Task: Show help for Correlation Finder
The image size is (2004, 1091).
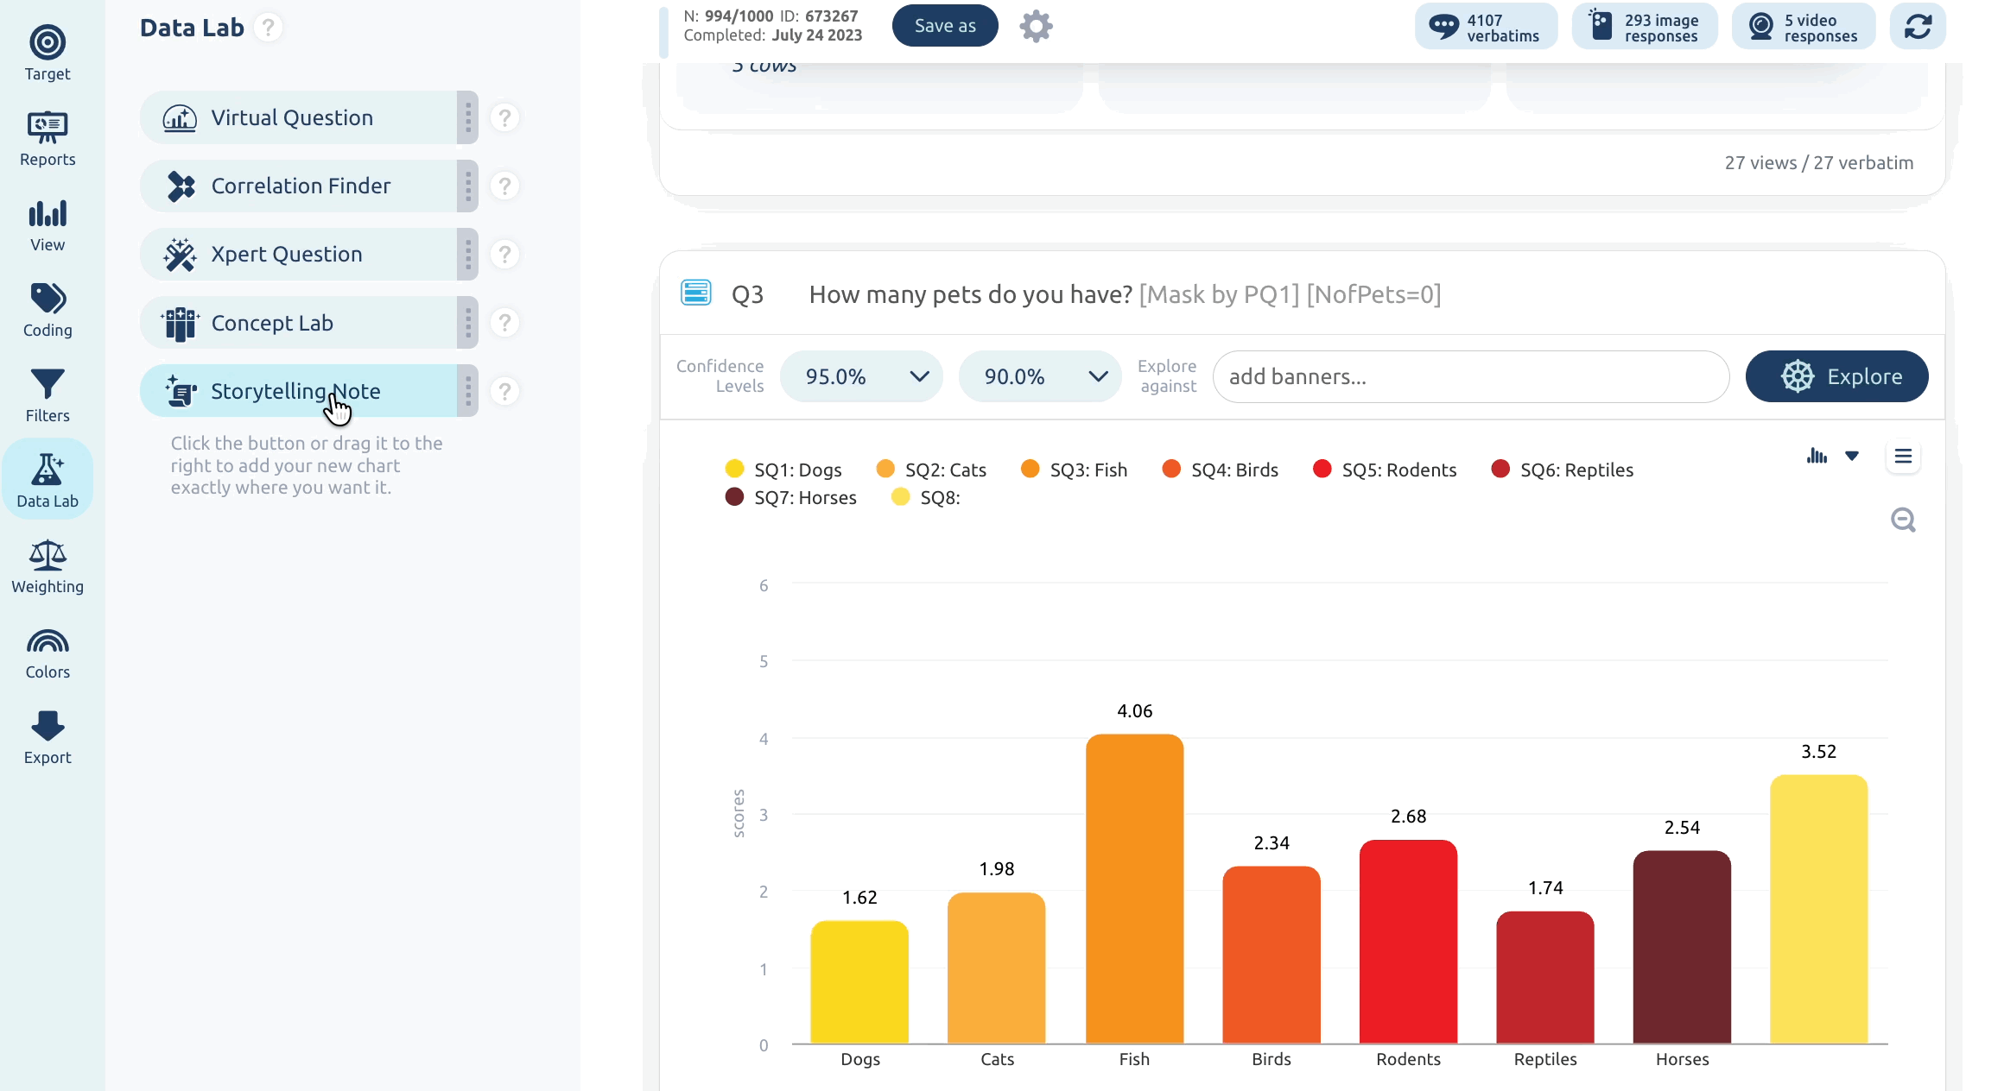Action: coord(504,186)
